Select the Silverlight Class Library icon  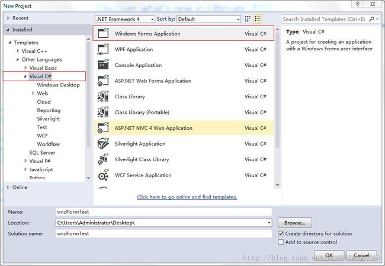(x=103, y=159)
